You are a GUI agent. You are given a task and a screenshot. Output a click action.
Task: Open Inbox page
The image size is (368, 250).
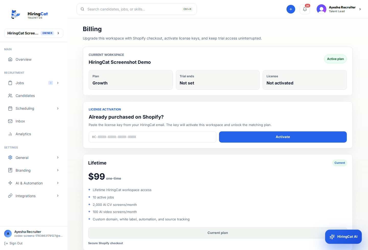tap(34, 121)
